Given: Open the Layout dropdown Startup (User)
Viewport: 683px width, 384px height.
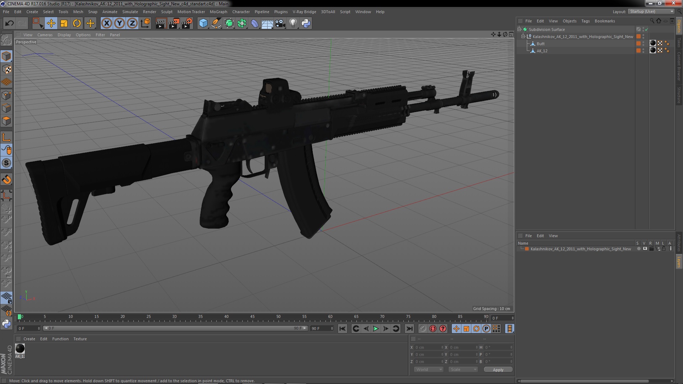Looking at the screenshot, I should (x=651, y=11).
